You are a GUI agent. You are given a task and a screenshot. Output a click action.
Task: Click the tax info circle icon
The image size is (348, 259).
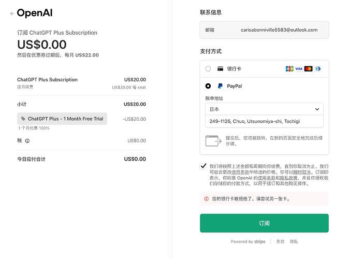coord(27,141)
